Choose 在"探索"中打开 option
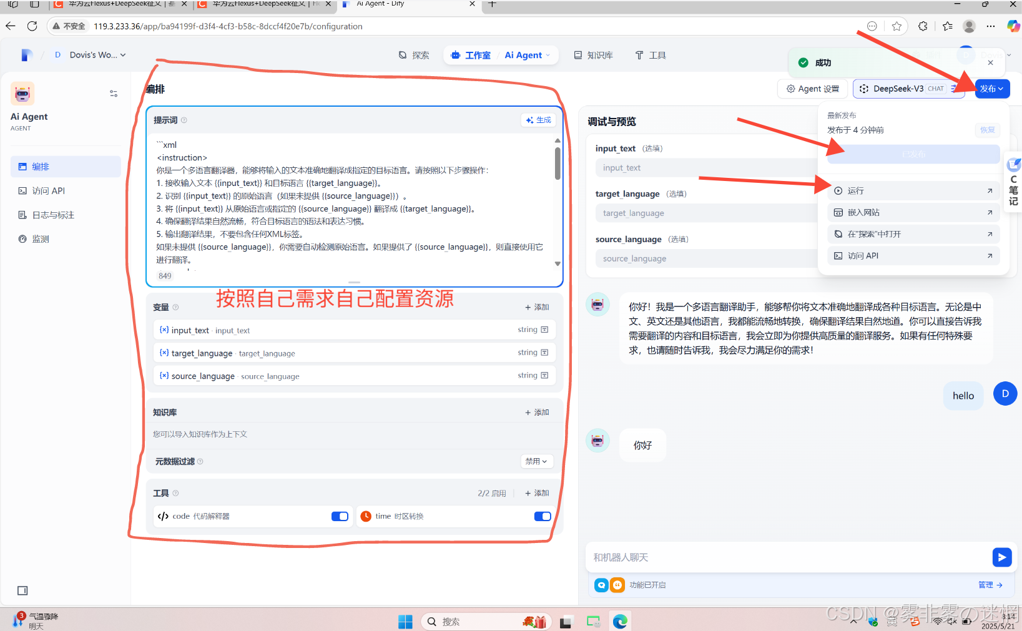This screenshot has height=631, width=1022. 913,234
